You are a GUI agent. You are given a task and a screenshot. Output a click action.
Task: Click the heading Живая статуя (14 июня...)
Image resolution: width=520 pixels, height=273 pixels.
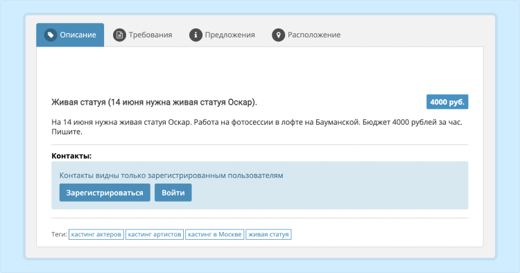154,102
